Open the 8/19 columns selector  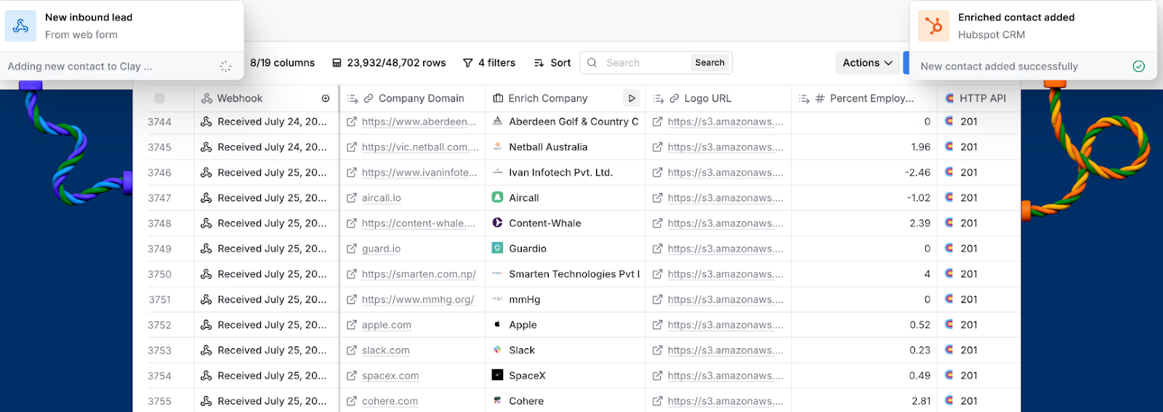[282, 63]
